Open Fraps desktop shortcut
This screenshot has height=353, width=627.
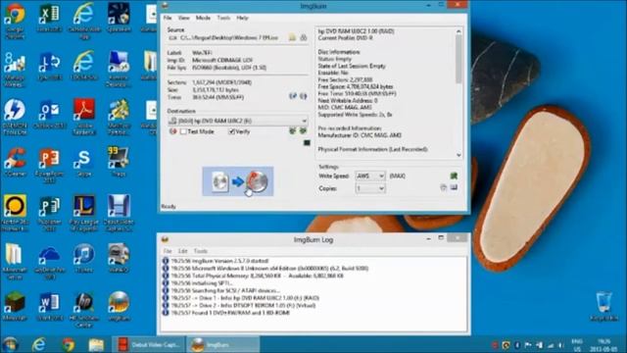pos(119,162)
